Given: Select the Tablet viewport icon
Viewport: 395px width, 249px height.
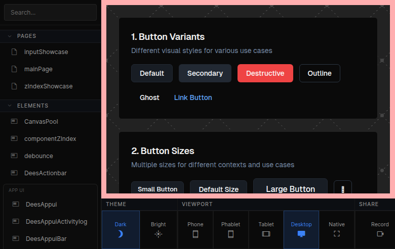Looking at the screenshot, I should 266,234.
